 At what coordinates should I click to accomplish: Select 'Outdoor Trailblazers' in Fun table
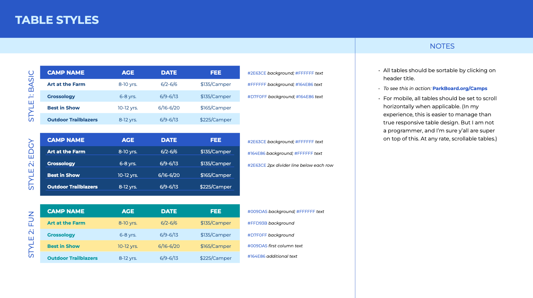(72, 258)
